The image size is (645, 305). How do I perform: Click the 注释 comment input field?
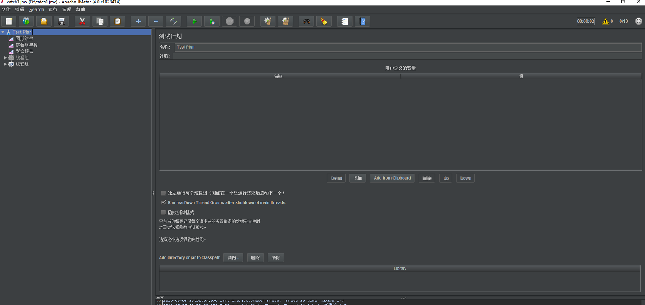(407, 56)
